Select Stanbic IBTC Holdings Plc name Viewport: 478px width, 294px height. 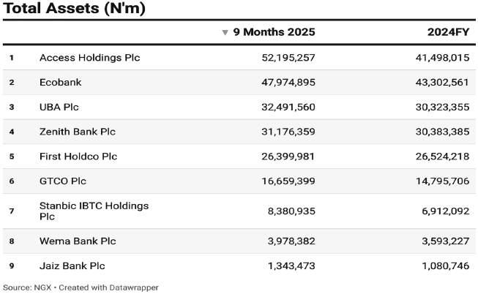(94, 211)
